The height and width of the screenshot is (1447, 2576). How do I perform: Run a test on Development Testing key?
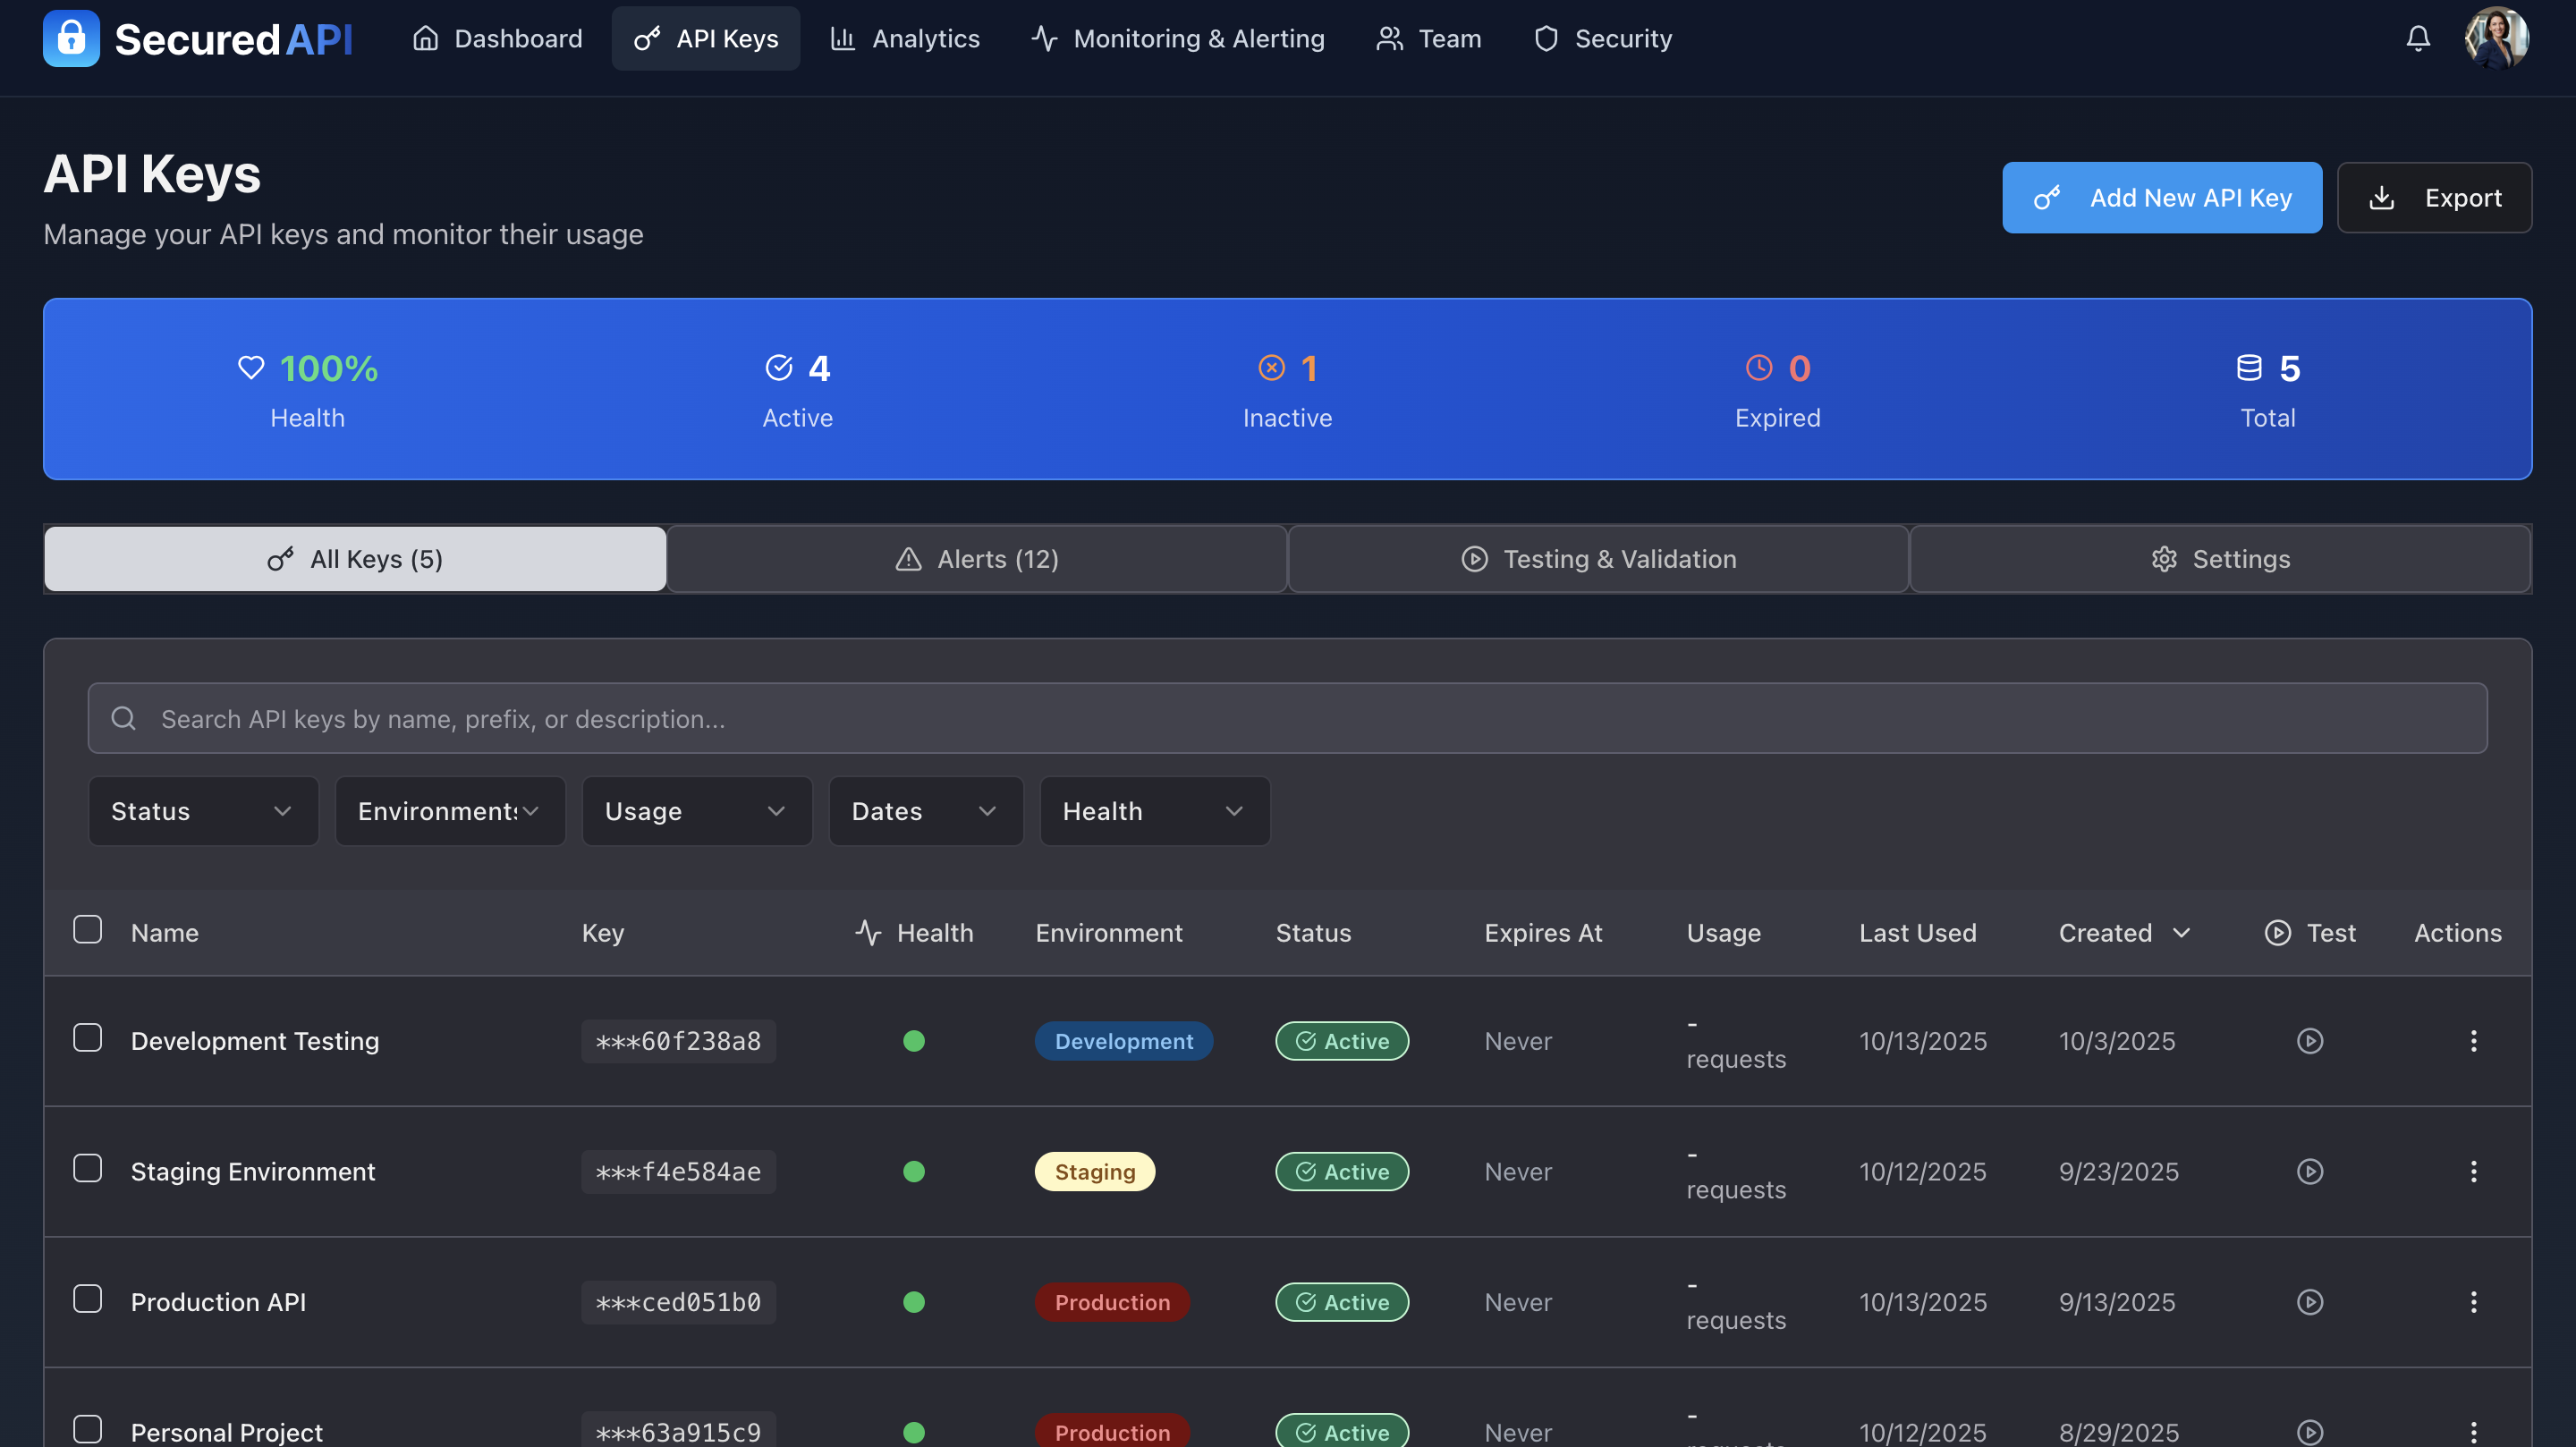tap(2310, 1040)
